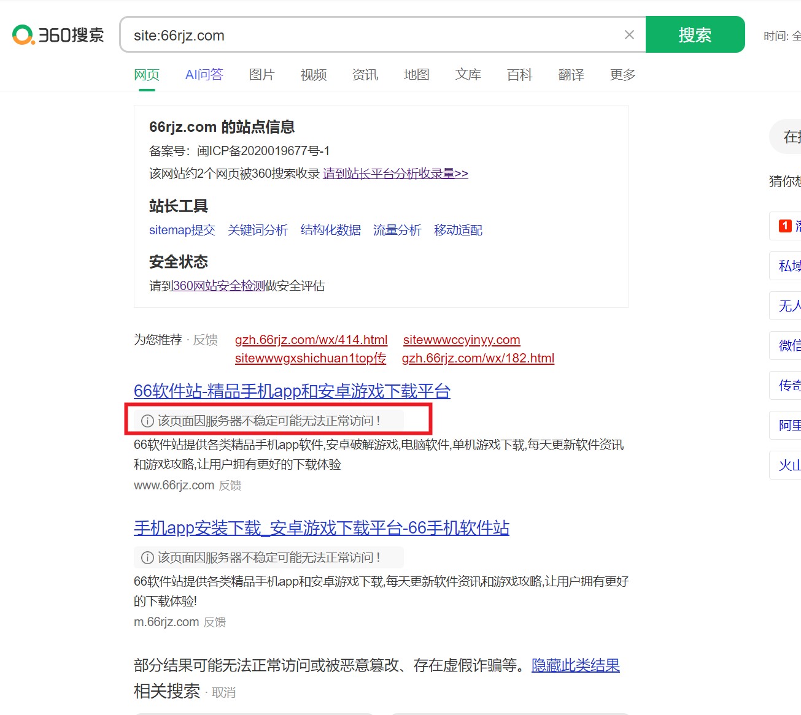Open 请到站长平台分析收录量 link

pyautogui.click(x=396, y=174)
